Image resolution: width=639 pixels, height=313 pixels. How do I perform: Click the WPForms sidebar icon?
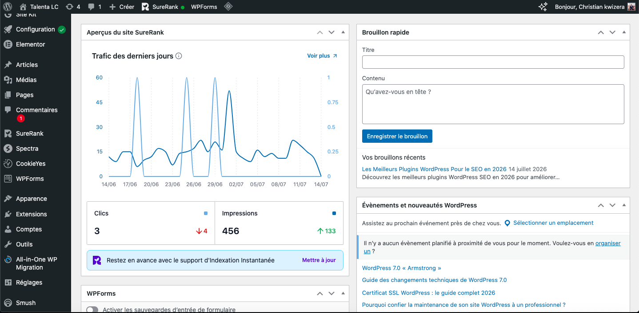tap(8, 179)
